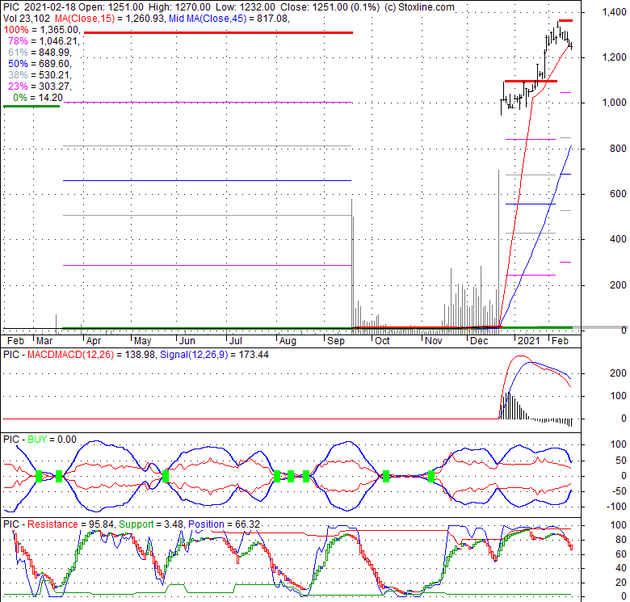Select the MA(Close,15) legend label
The image size is (630, 602).
pos(85,19)
